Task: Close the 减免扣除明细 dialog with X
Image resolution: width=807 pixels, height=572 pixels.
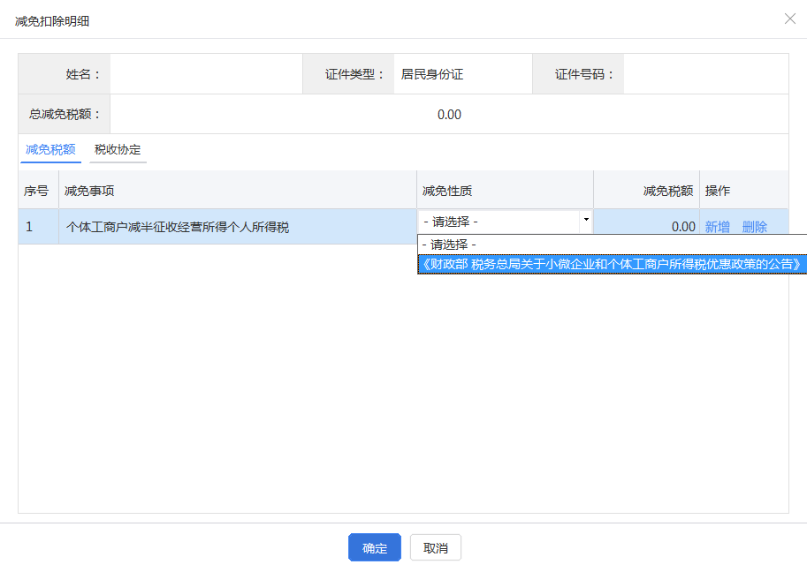Action: pos(789,19)
